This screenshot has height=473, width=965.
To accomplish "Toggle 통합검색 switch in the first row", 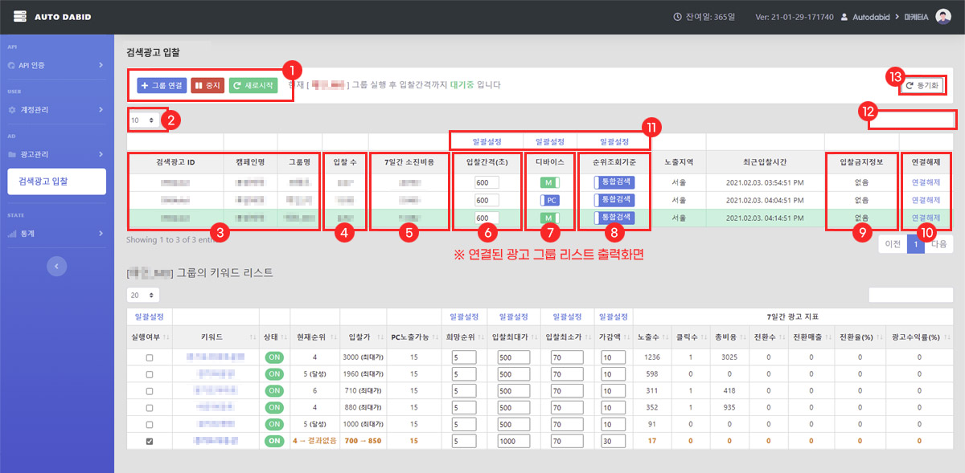I will 614,182.
